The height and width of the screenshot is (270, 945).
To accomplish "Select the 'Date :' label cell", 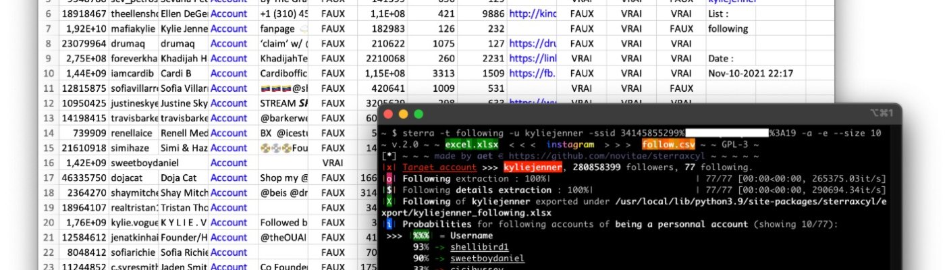I will (731, 58).
